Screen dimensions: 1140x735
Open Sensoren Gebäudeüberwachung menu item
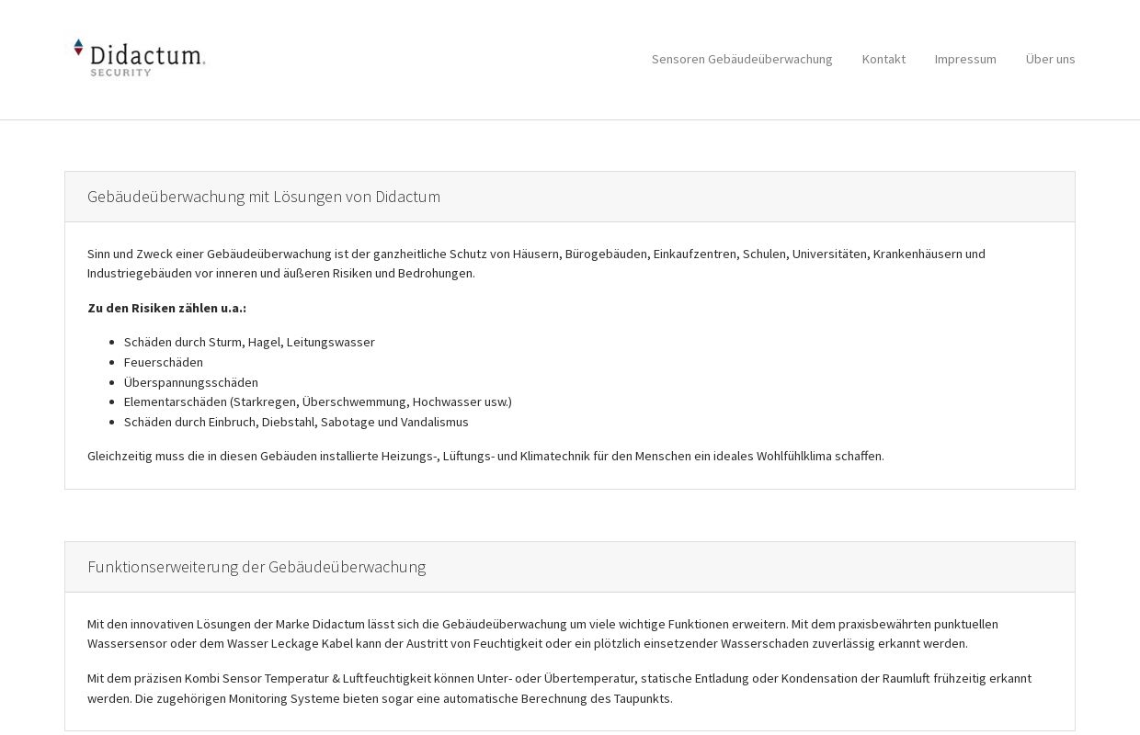[x=741, y=59]
